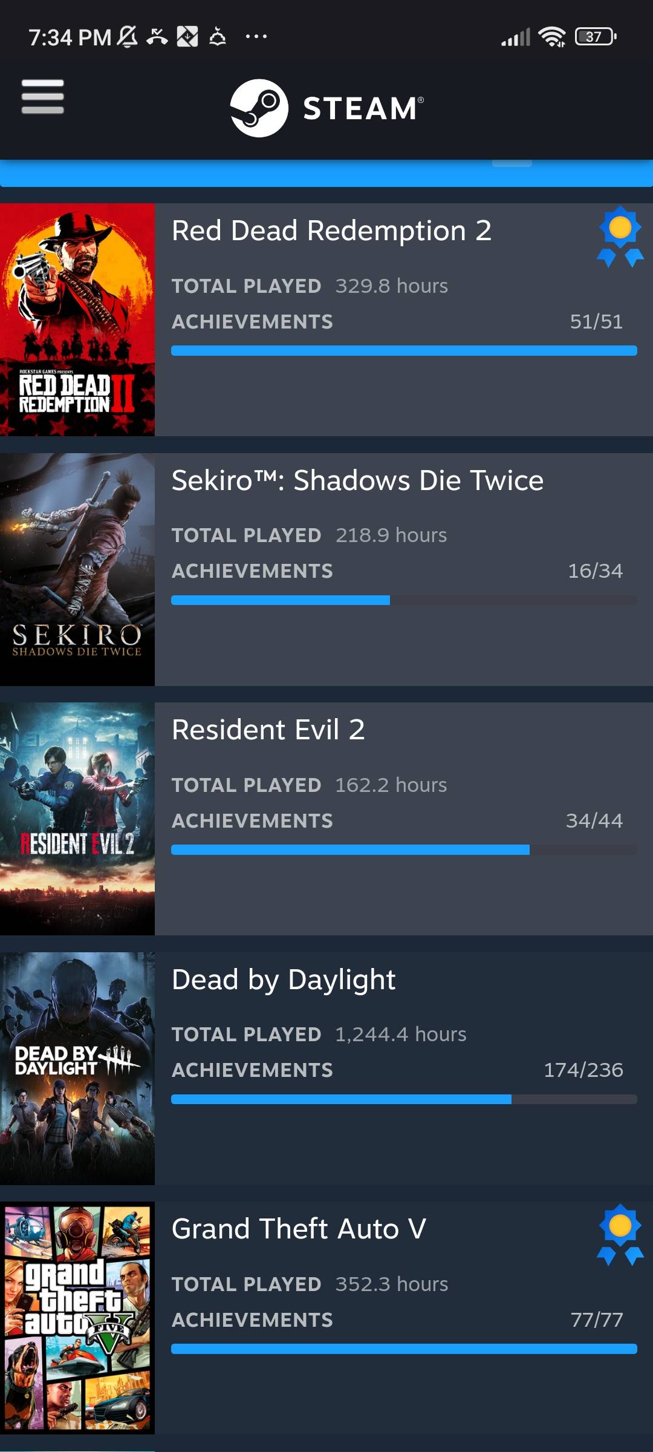Tap Red Dead Redemption 2 perfect-game badge
The image size is (653, 1452).
tap(620, 236)
